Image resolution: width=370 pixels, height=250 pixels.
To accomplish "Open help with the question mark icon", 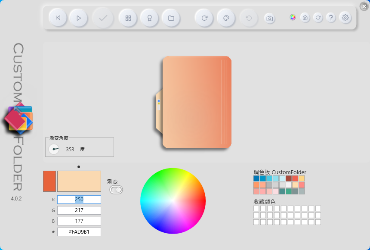I will coord(331,18).
